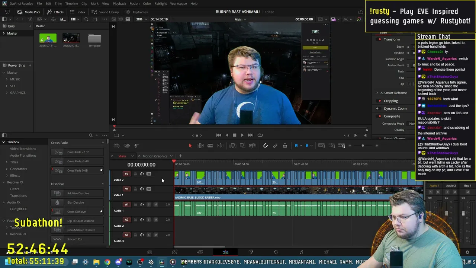Screen dimensions: 476x268
Task: Open the Timeline View Options icon
Action: pyautogui.click(x=116, y=146)
